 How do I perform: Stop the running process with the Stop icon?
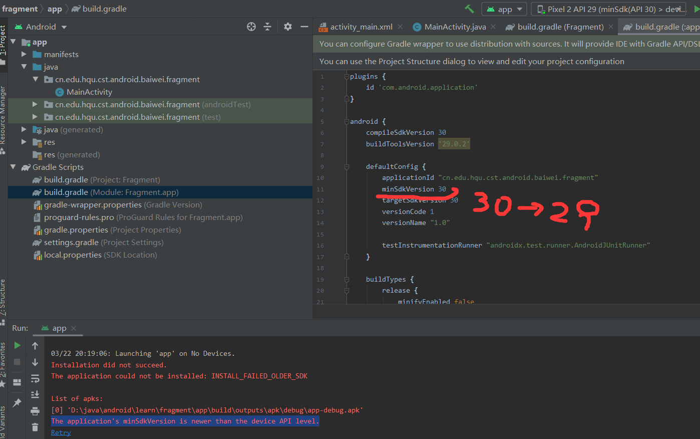pos(18,361)
